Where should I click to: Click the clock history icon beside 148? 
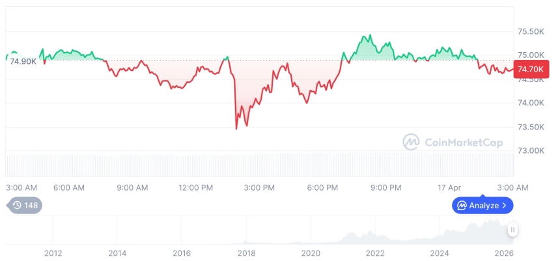pos(18,206)
